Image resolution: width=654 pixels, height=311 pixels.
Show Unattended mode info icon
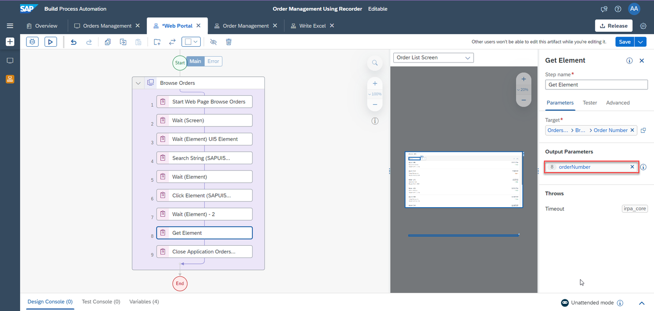pyautogui.click(x=620, y=303)
